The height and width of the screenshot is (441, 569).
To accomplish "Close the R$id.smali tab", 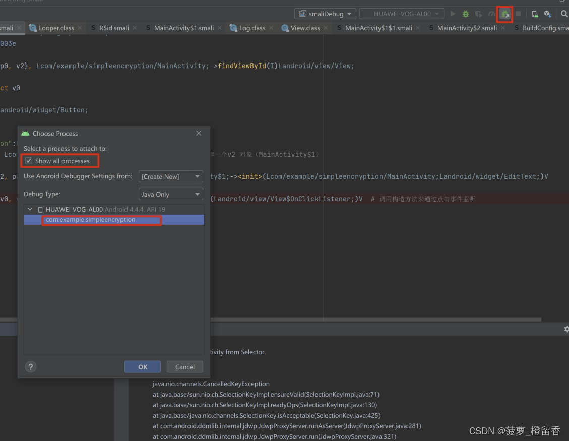I will point(135,28).
